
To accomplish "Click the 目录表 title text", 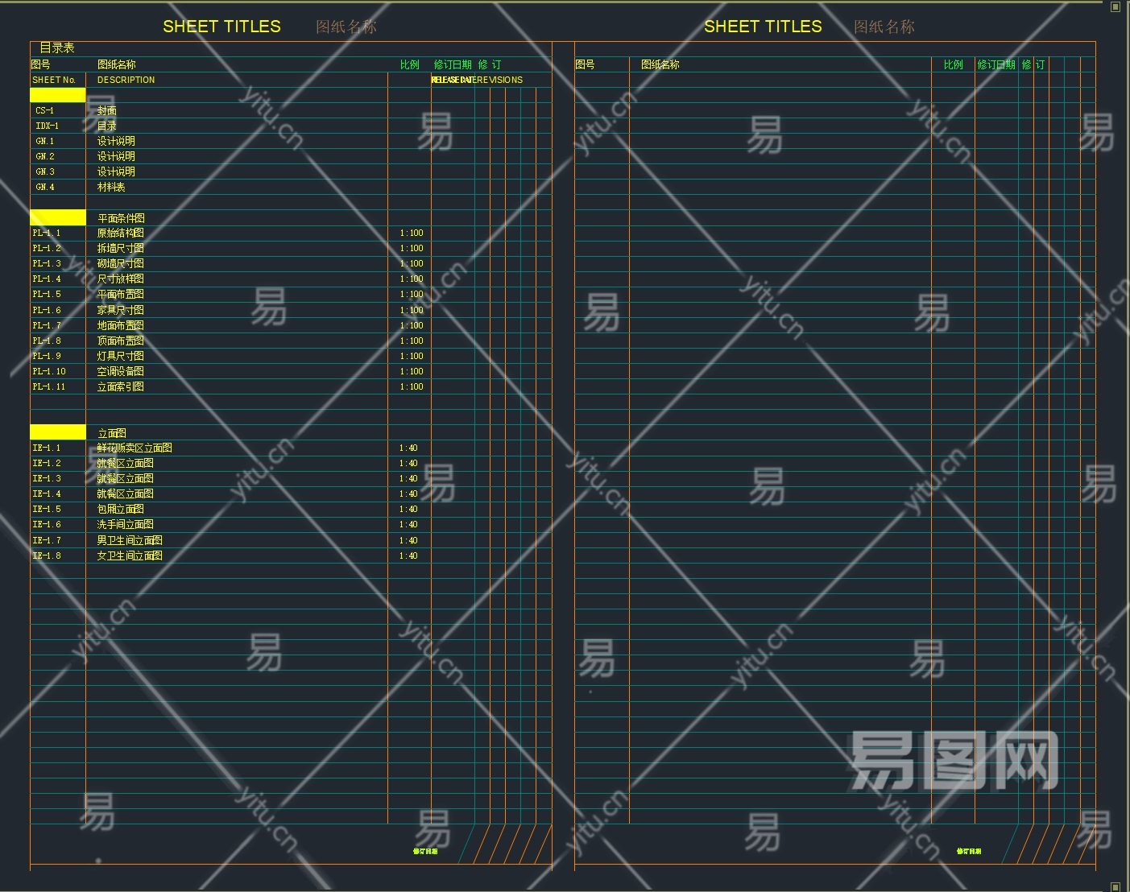I will (x=57, y=48).
